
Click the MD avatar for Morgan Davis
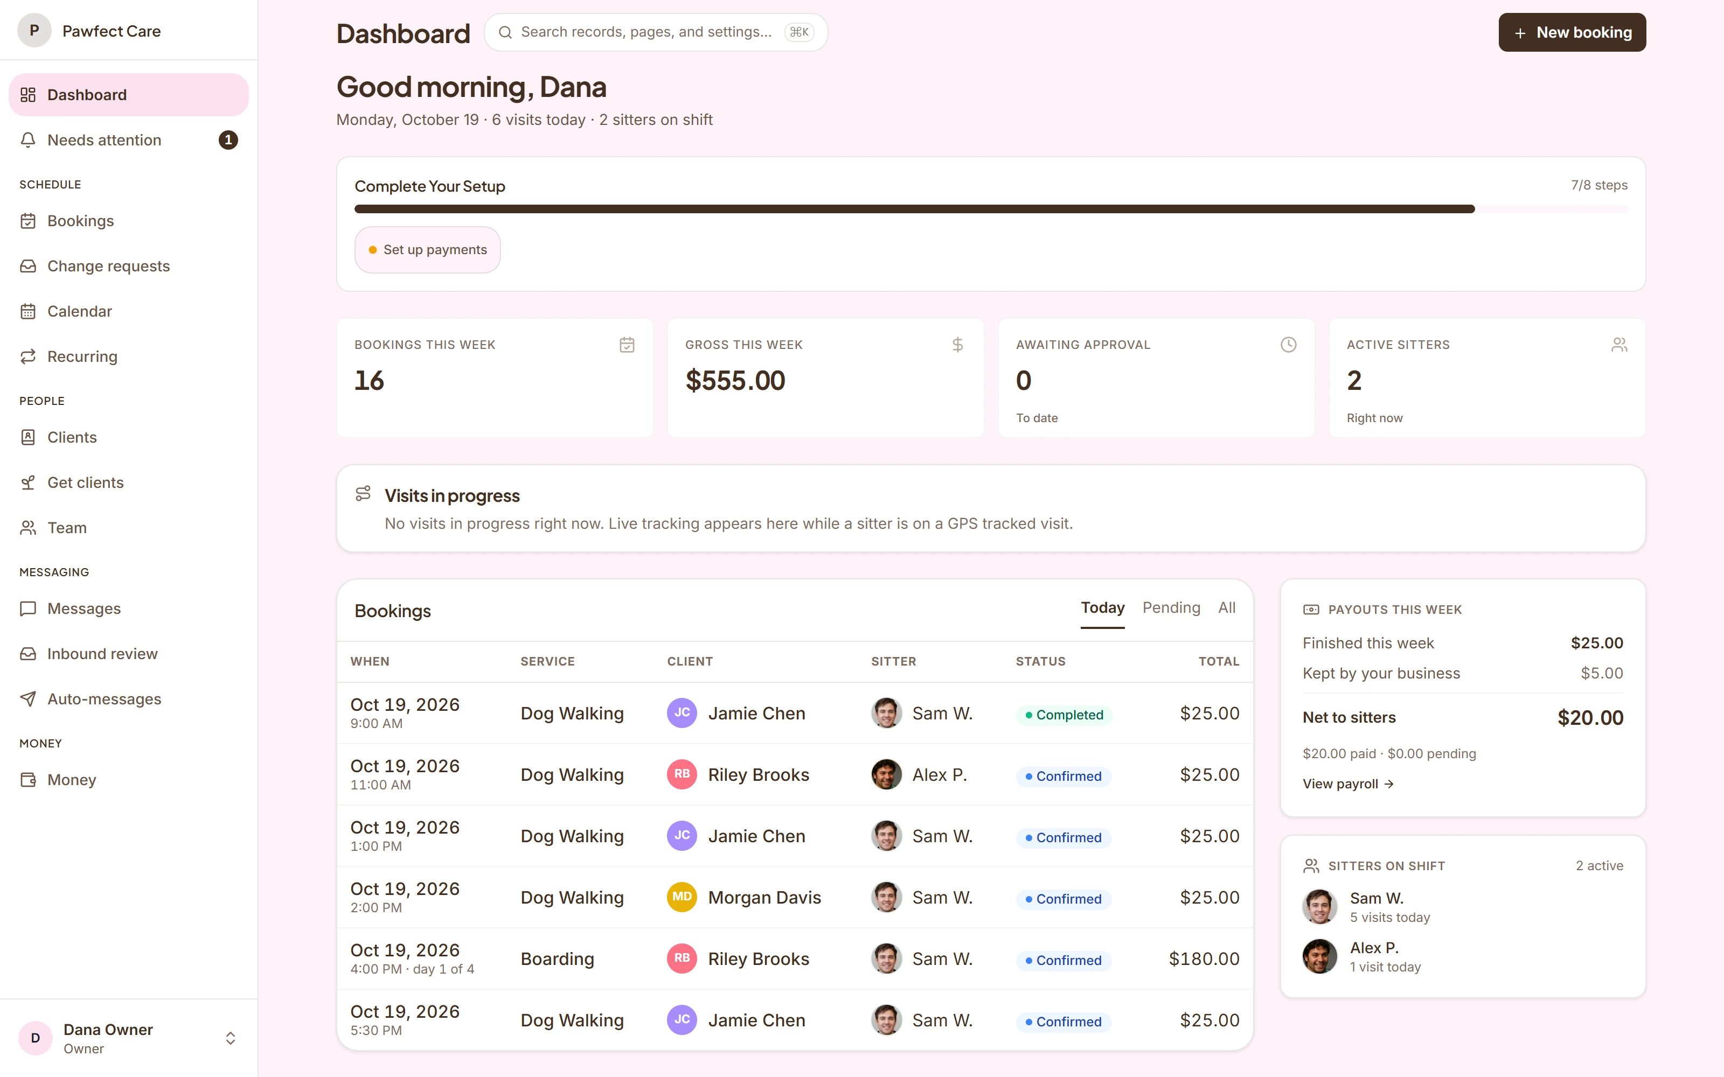click(682, 898)
